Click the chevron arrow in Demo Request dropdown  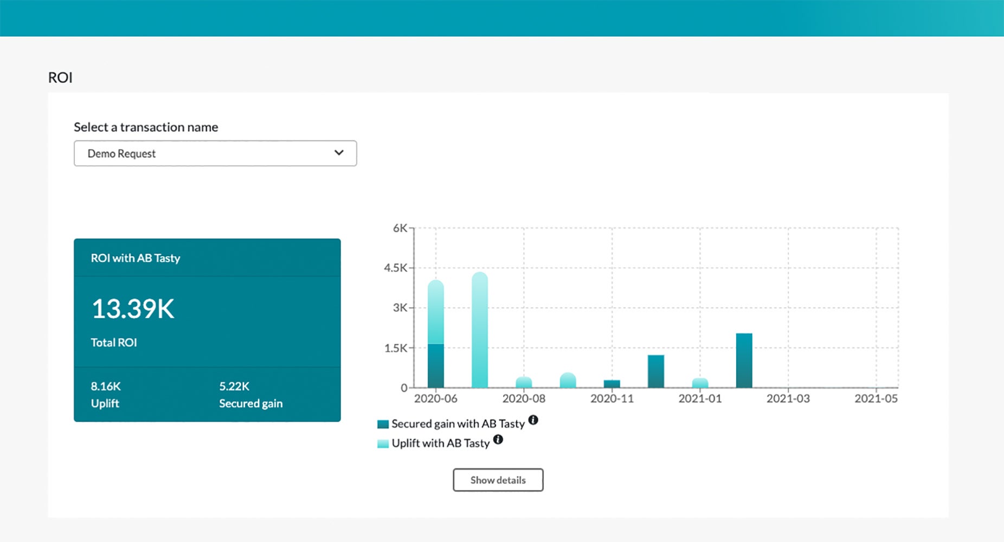coord(339,153)
